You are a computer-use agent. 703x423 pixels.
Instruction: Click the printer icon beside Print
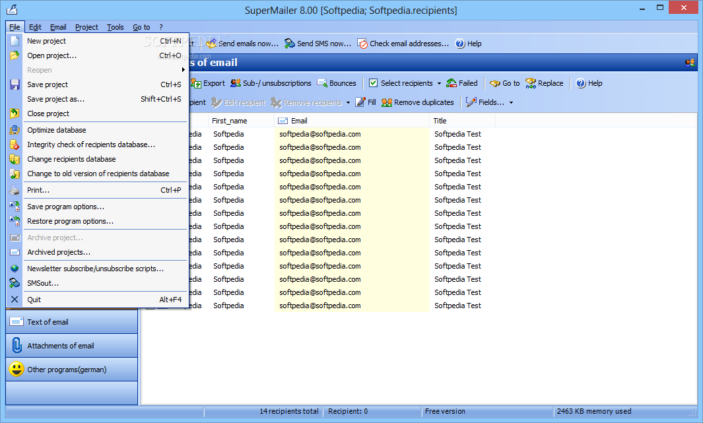[15, 190]
